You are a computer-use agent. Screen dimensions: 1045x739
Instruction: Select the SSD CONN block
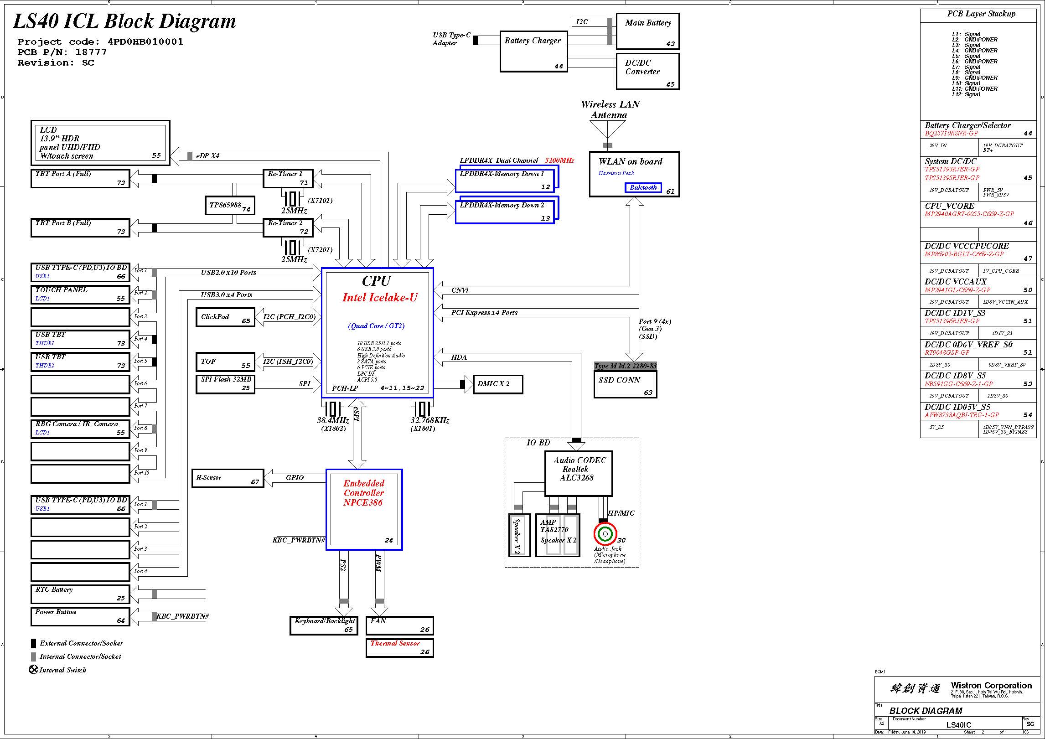pyautogui.click(x=626, y=384)
